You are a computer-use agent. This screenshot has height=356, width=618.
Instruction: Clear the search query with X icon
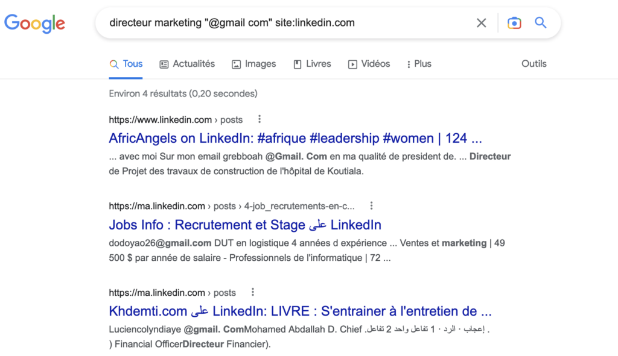coord(481,23)
